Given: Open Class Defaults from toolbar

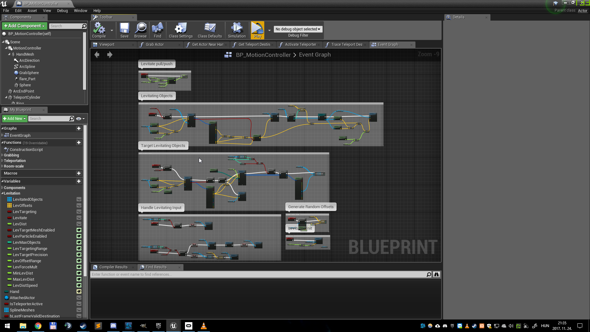Looking at the screenshot, I should [210, 30].
